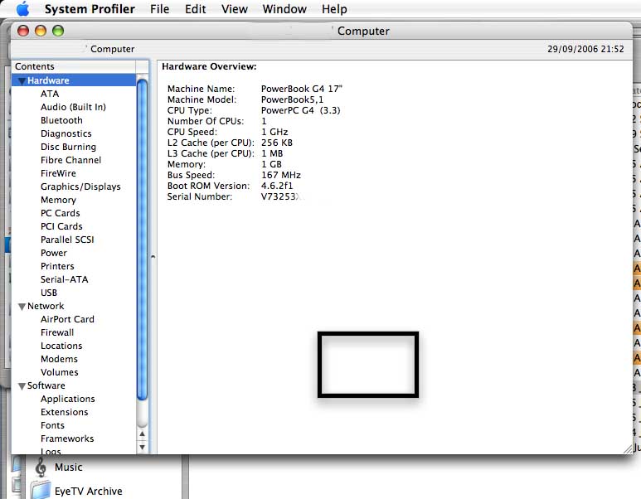Close the Computer window with red button
Viewport: 641px width, 499px height.
(x=23, y=31)
